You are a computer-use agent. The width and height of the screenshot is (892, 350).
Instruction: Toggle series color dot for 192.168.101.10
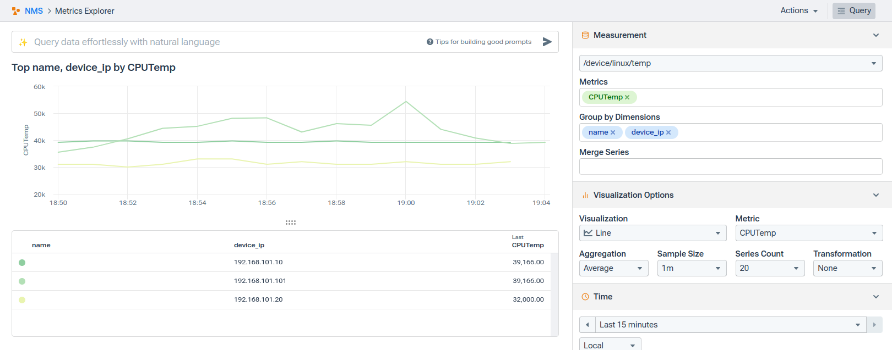point(22,263)
